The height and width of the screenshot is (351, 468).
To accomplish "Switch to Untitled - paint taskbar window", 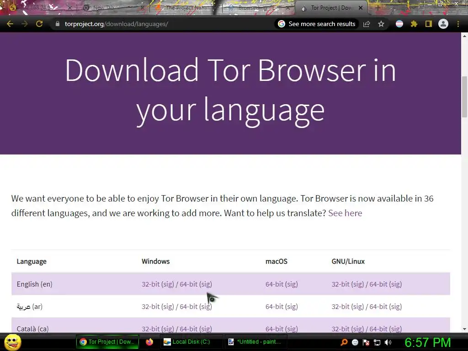I will pyautogui.click(x=255, y=342).
